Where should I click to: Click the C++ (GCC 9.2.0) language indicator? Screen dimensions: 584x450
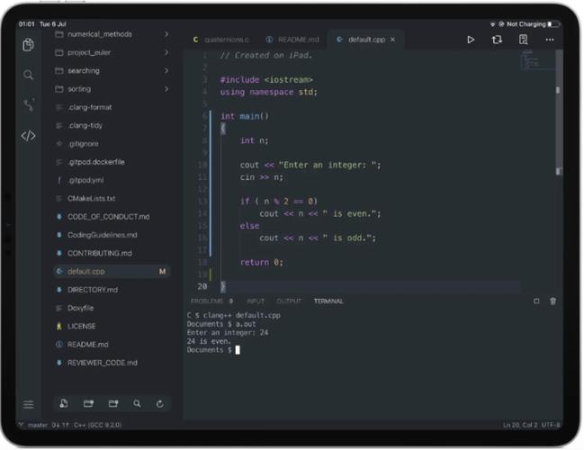97,425
